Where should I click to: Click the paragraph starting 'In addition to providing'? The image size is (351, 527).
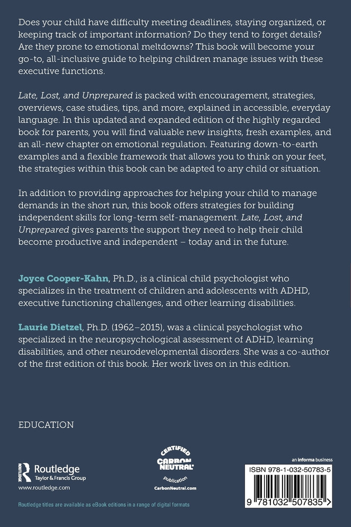tap(168, 218)
